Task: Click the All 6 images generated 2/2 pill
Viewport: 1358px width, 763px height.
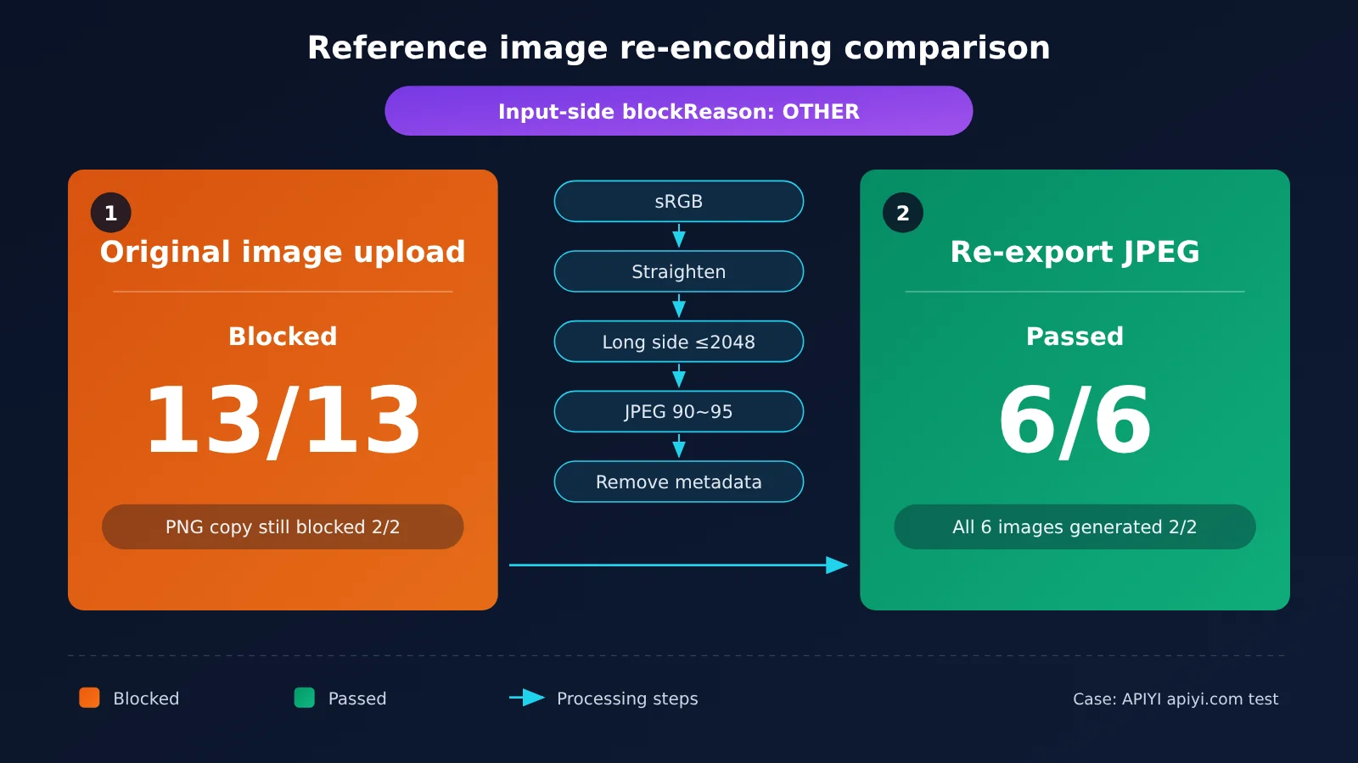Action: pos(1075,526)
